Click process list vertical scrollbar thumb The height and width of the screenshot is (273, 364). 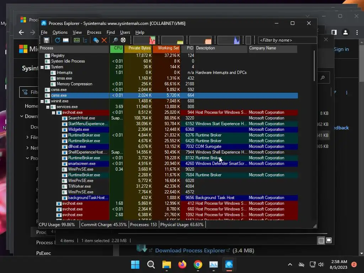pyautogui.click(x=314, y=66)
